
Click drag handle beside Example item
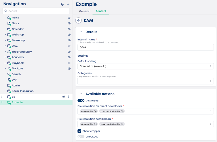click(2, 102)
